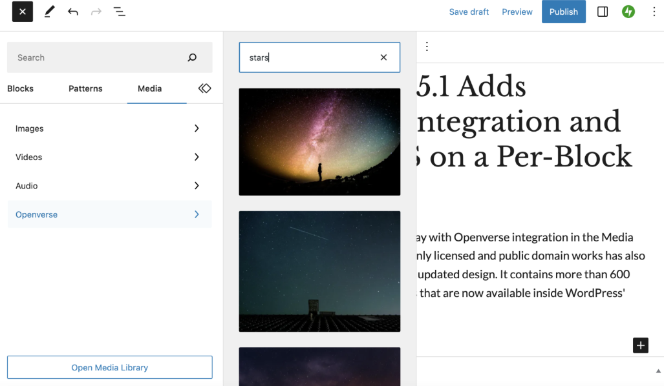Open the editor settings sidebar icon

[602, 11]
